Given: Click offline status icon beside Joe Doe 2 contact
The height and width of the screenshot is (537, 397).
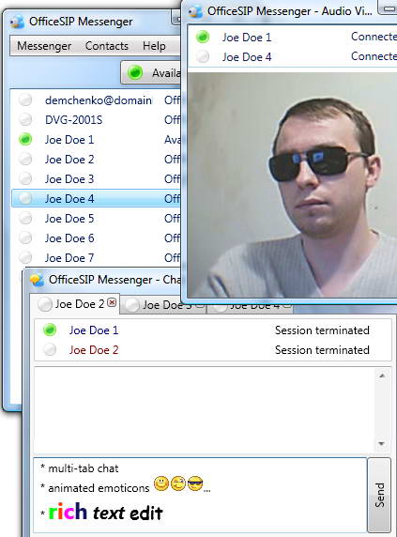Looking at the screenshot, I should pyautogui.click(x=25, y=160).
